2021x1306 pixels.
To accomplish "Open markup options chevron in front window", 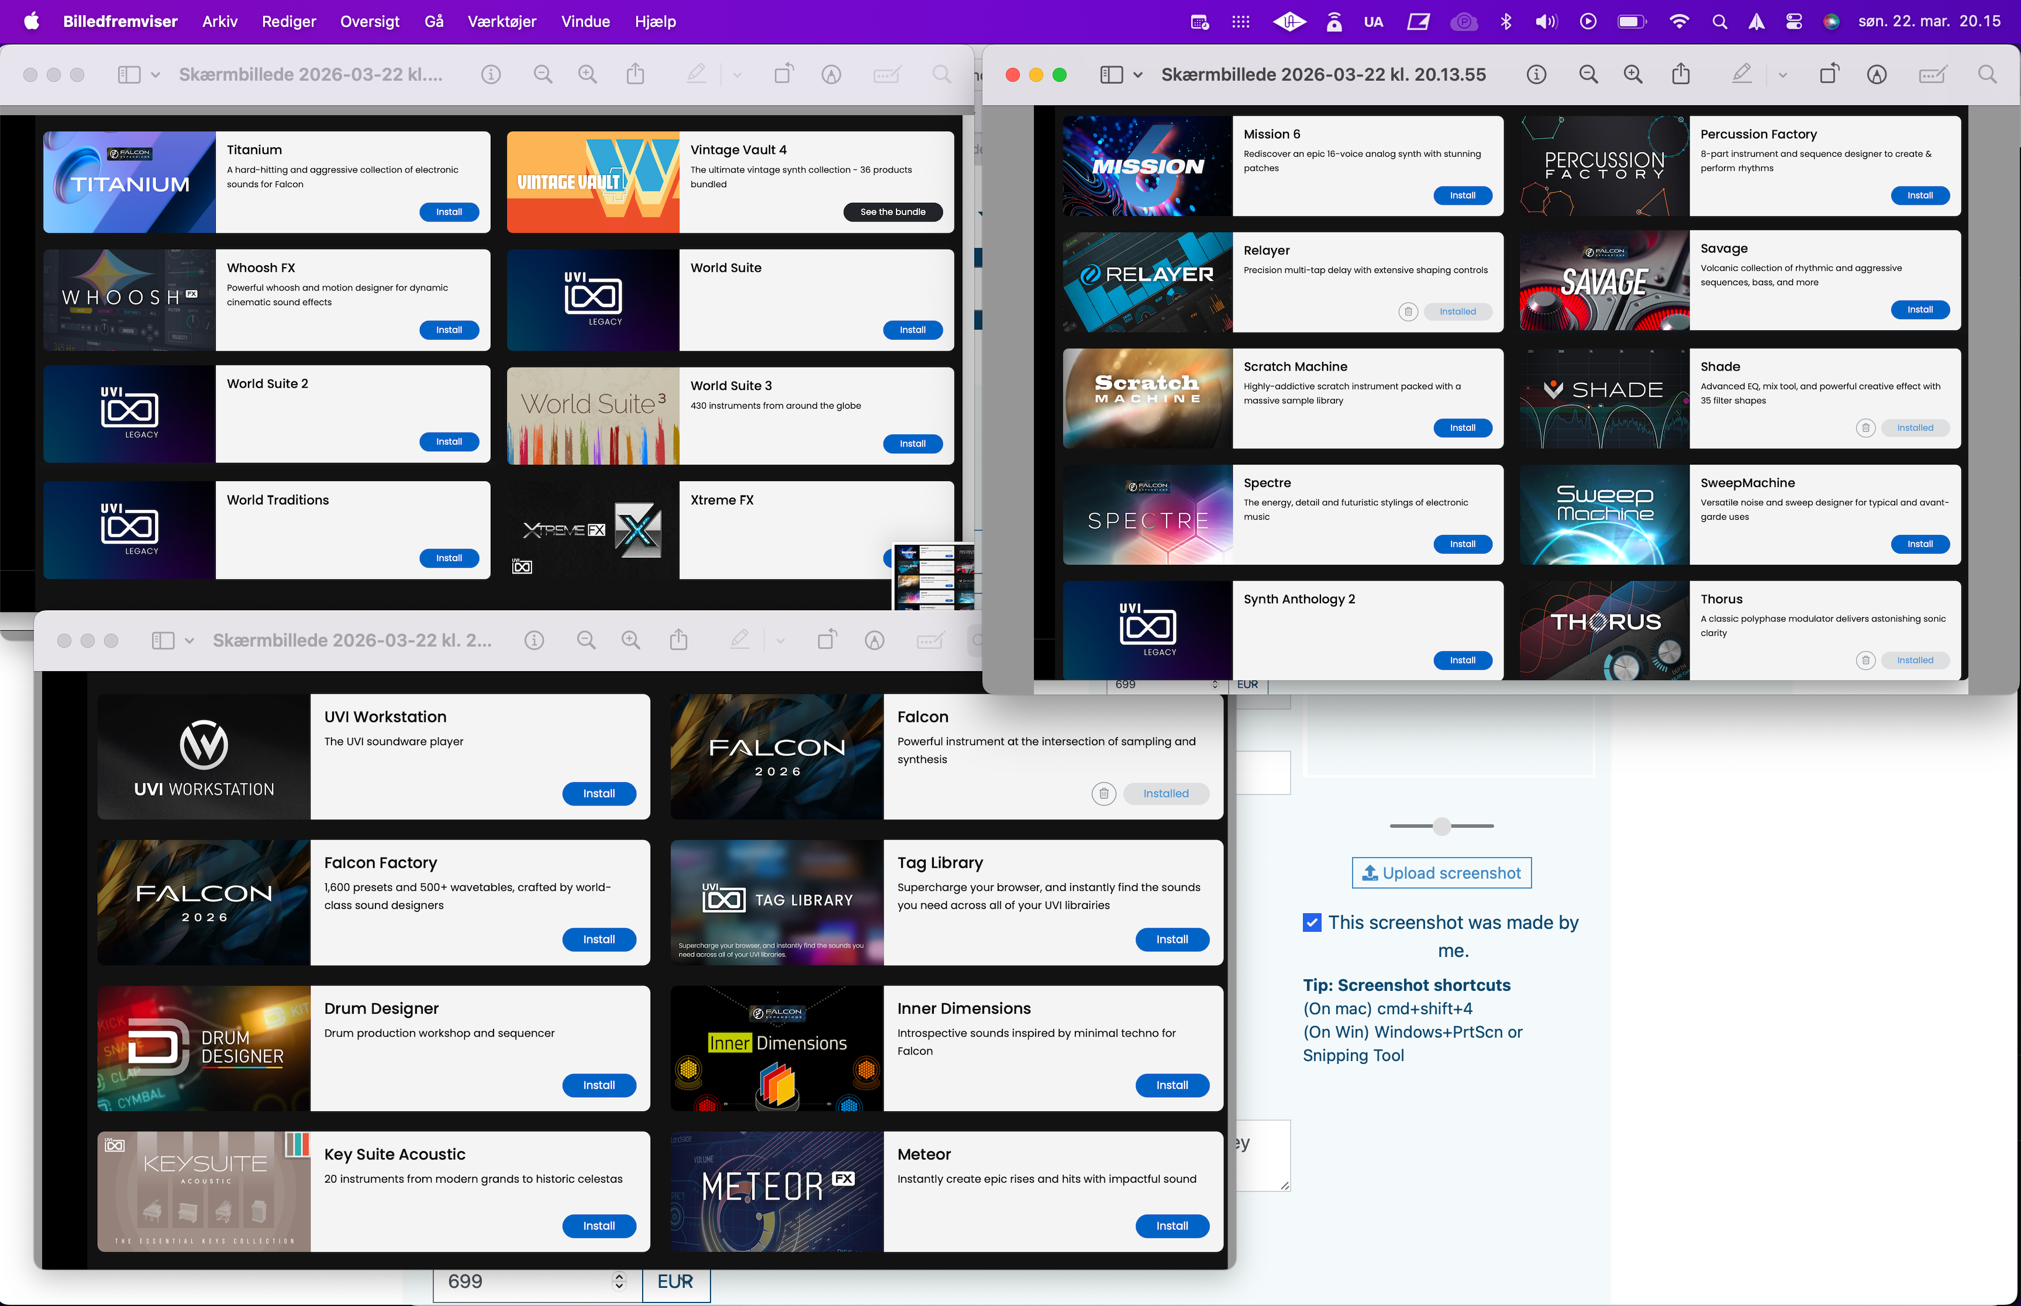I will coord(1782,75).
